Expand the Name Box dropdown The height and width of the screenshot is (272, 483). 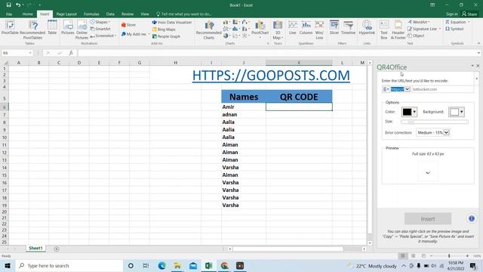point(30,53)
